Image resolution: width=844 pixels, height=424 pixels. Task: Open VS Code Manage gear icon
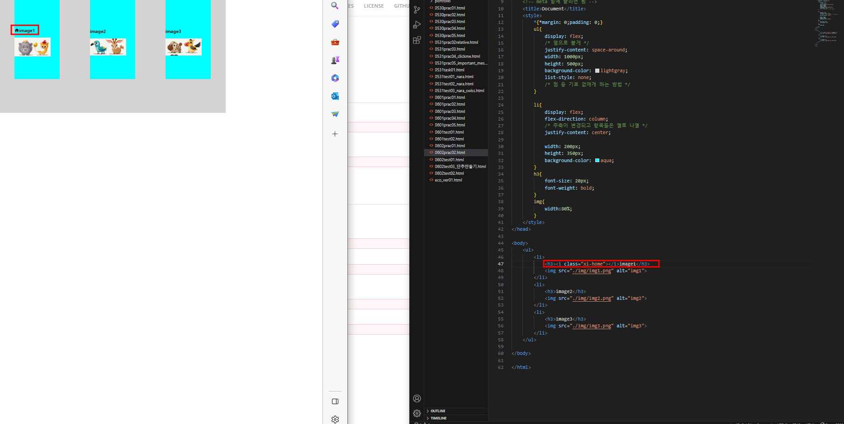click(x=417, y=413)
